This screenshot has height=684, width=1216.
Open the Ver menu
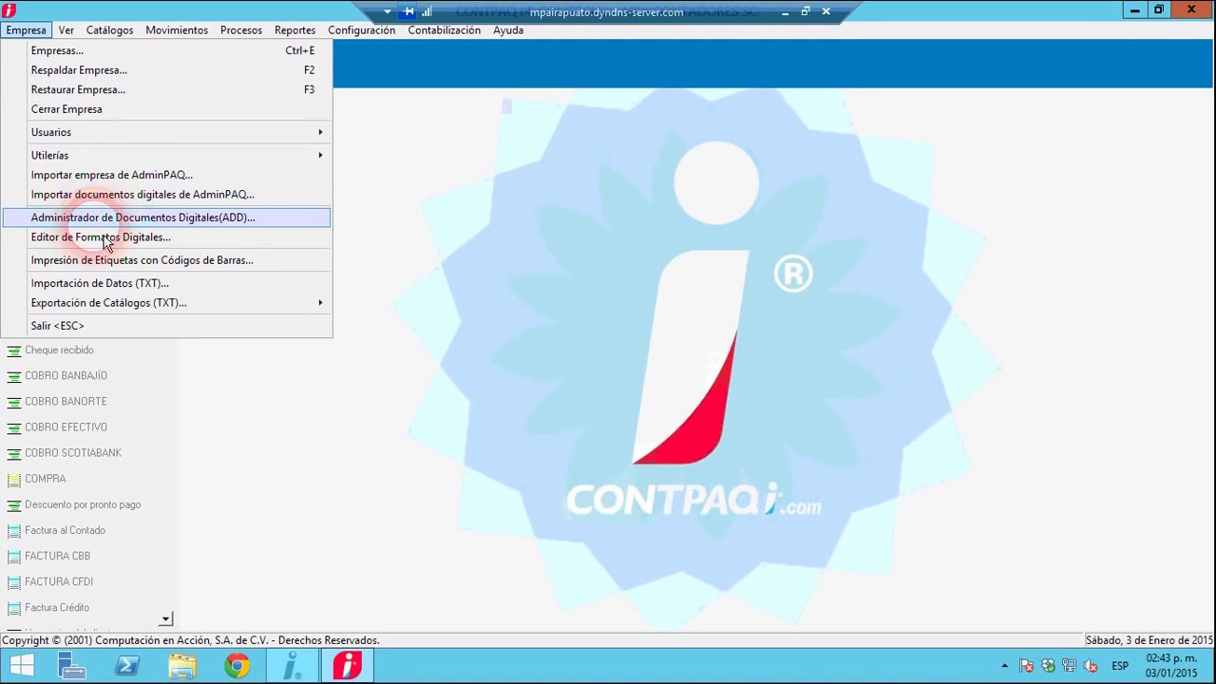click(66, 30)
